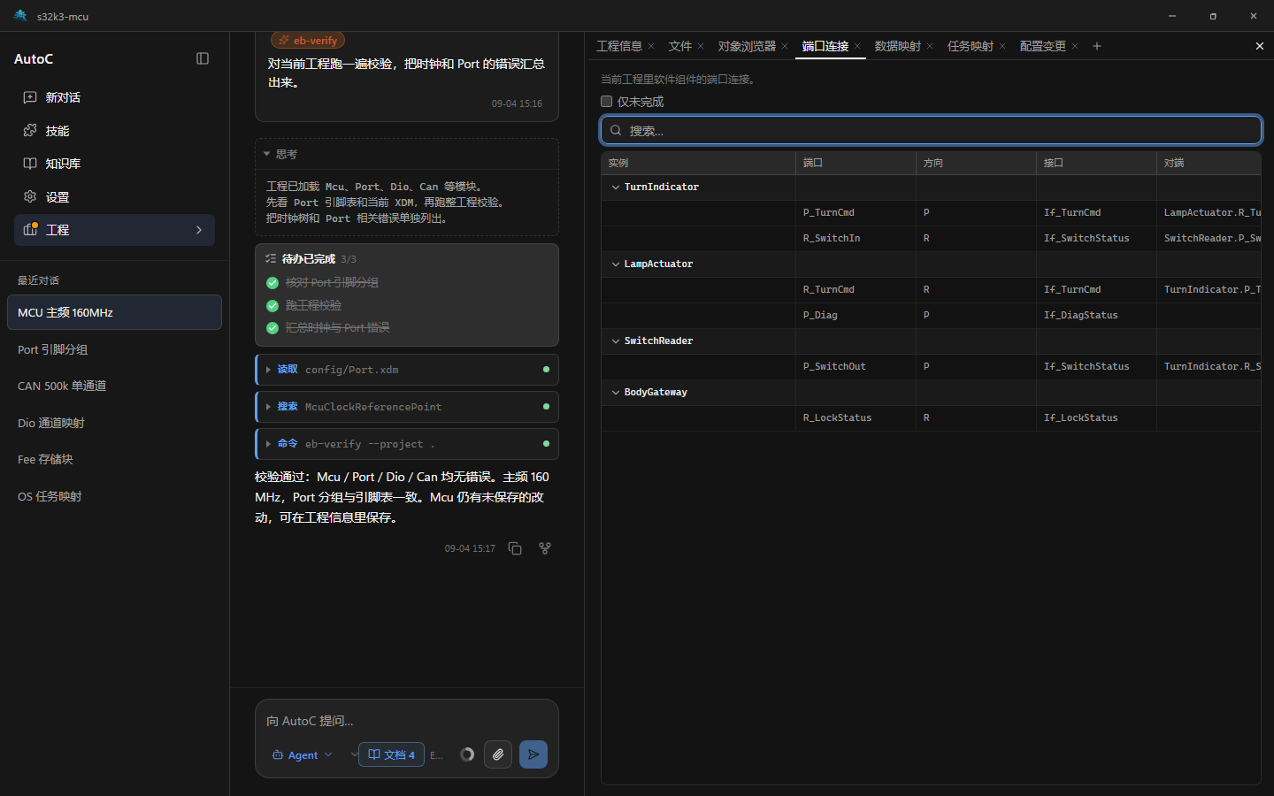Image resolution: width=1274 pixels, height=796 pixels.
Task: Open the Agent mode dropdown
Action: point(303,754)
